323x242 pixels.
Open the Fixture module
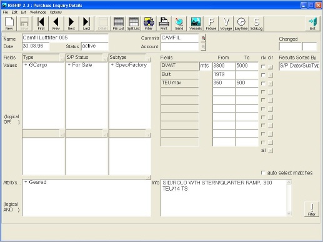[211, 24]
